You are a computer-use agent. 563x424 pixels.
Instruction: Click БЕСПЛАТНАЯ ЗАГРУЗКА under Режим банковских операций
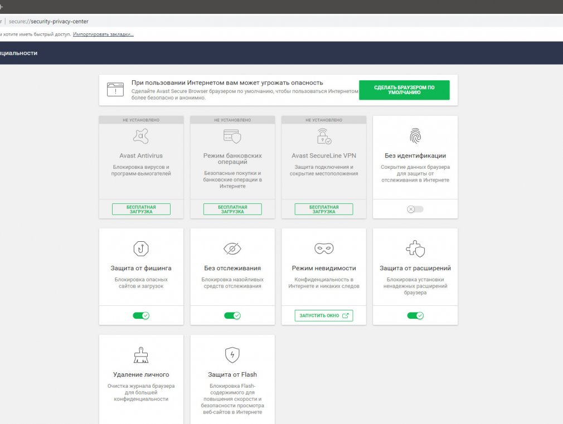click(232, 209)
